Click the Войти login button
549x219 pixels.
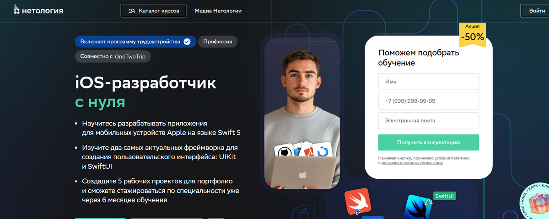[536, 10]
